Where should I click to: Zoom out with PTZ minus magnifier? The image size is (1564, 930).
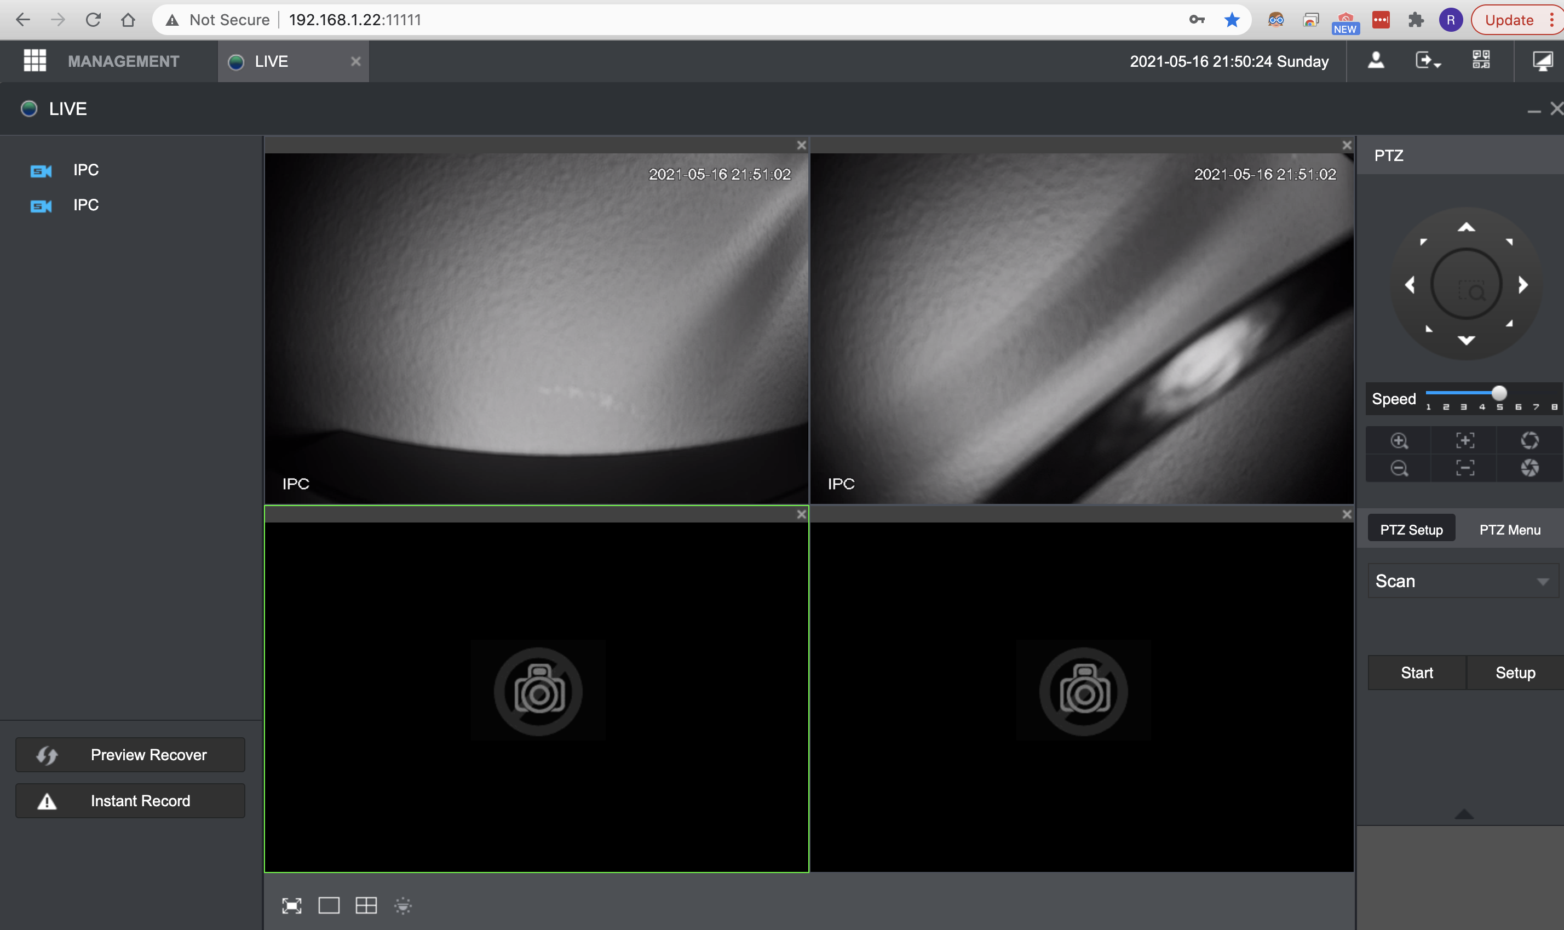(x=1399, y=468)
